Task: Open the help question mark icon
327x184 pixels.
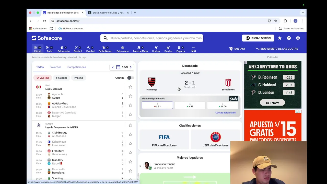Action: 289,38
